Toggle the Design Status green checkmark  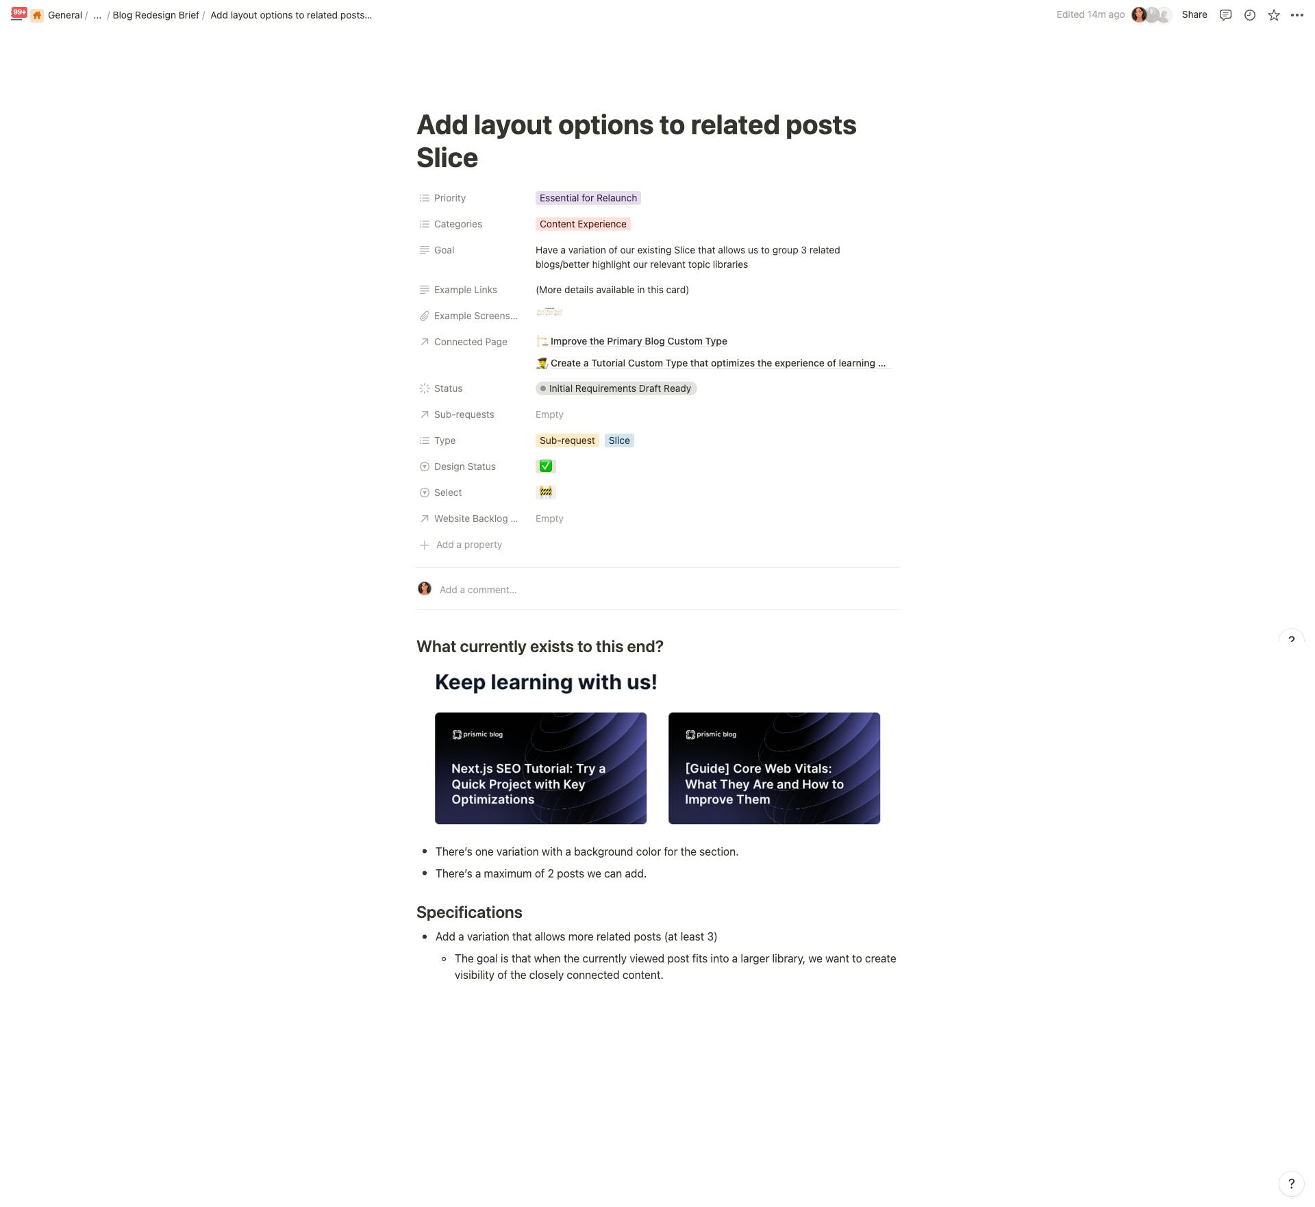tap(545, 466)
